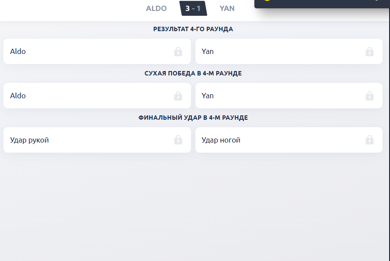Click the Финальный удар в 4-м раунде heading
Image resolution: width=390 pixels, height=261 pixels.
click(x=193, y=118)
